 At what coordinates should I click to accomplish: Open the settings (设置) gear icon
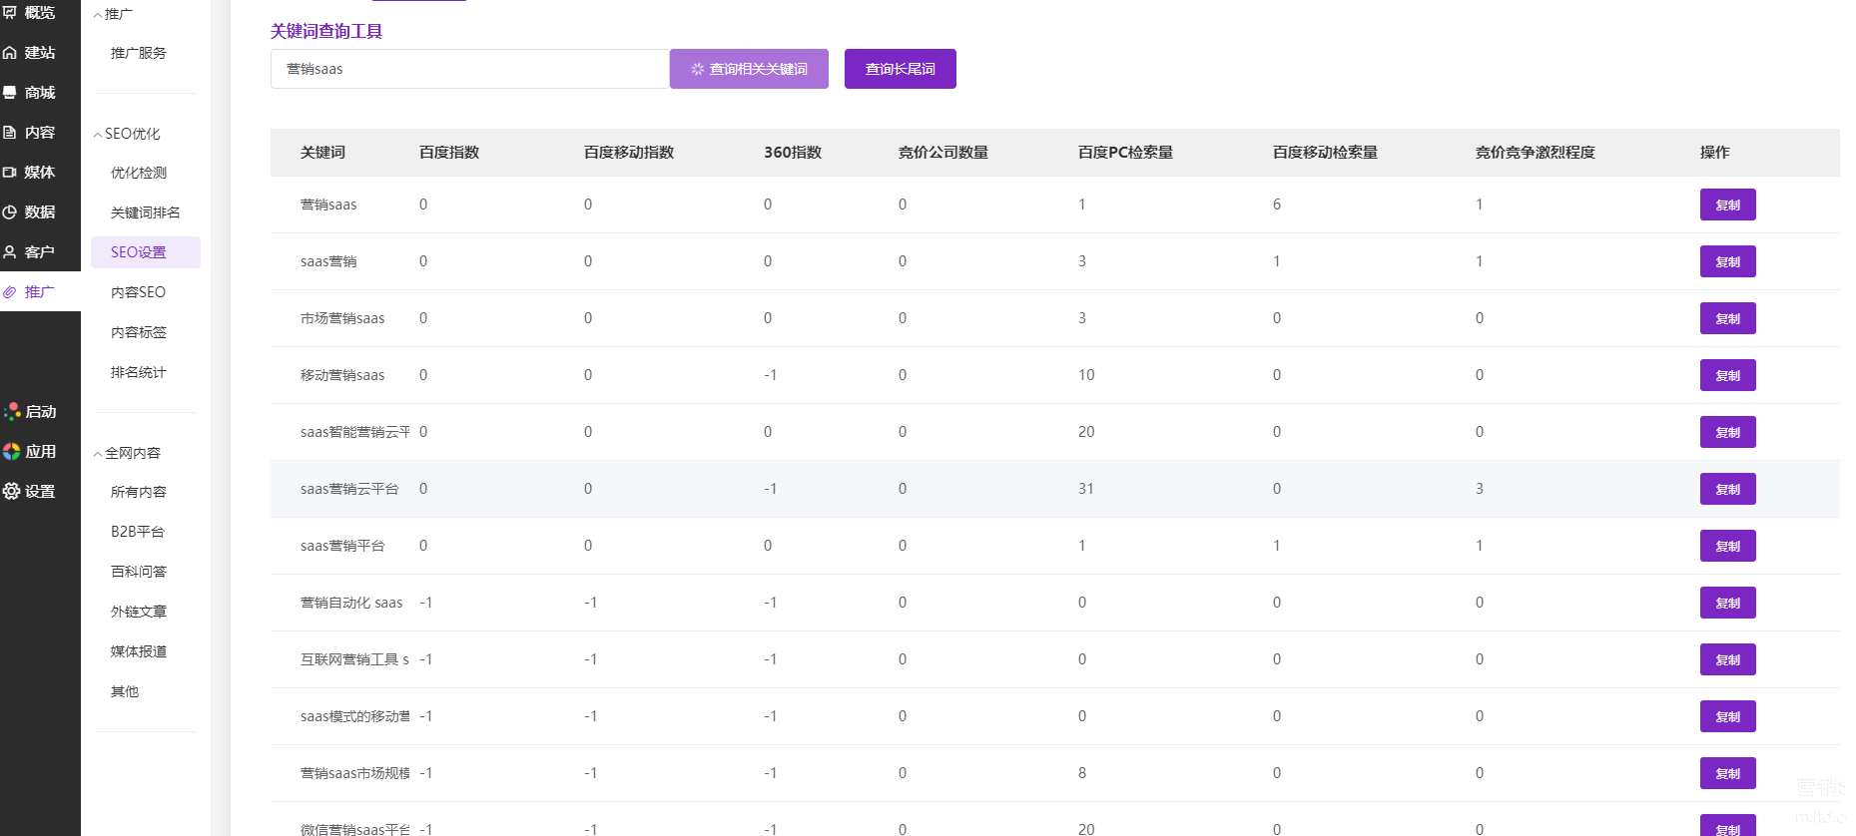click(x=12, y=491)
